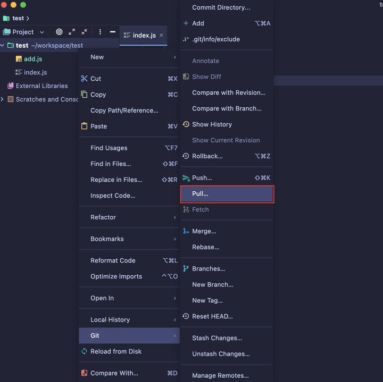Viewport: 383px width, 382px height.
Task: Collapse the test root folder
Action: pos(3,45)
